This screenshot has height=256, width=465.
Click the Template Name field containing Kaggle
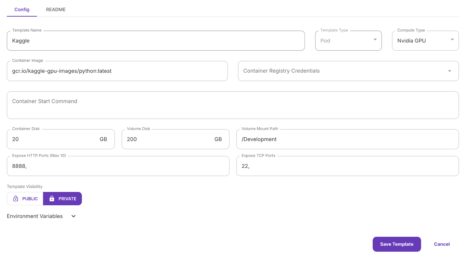(x=156, y=41)
